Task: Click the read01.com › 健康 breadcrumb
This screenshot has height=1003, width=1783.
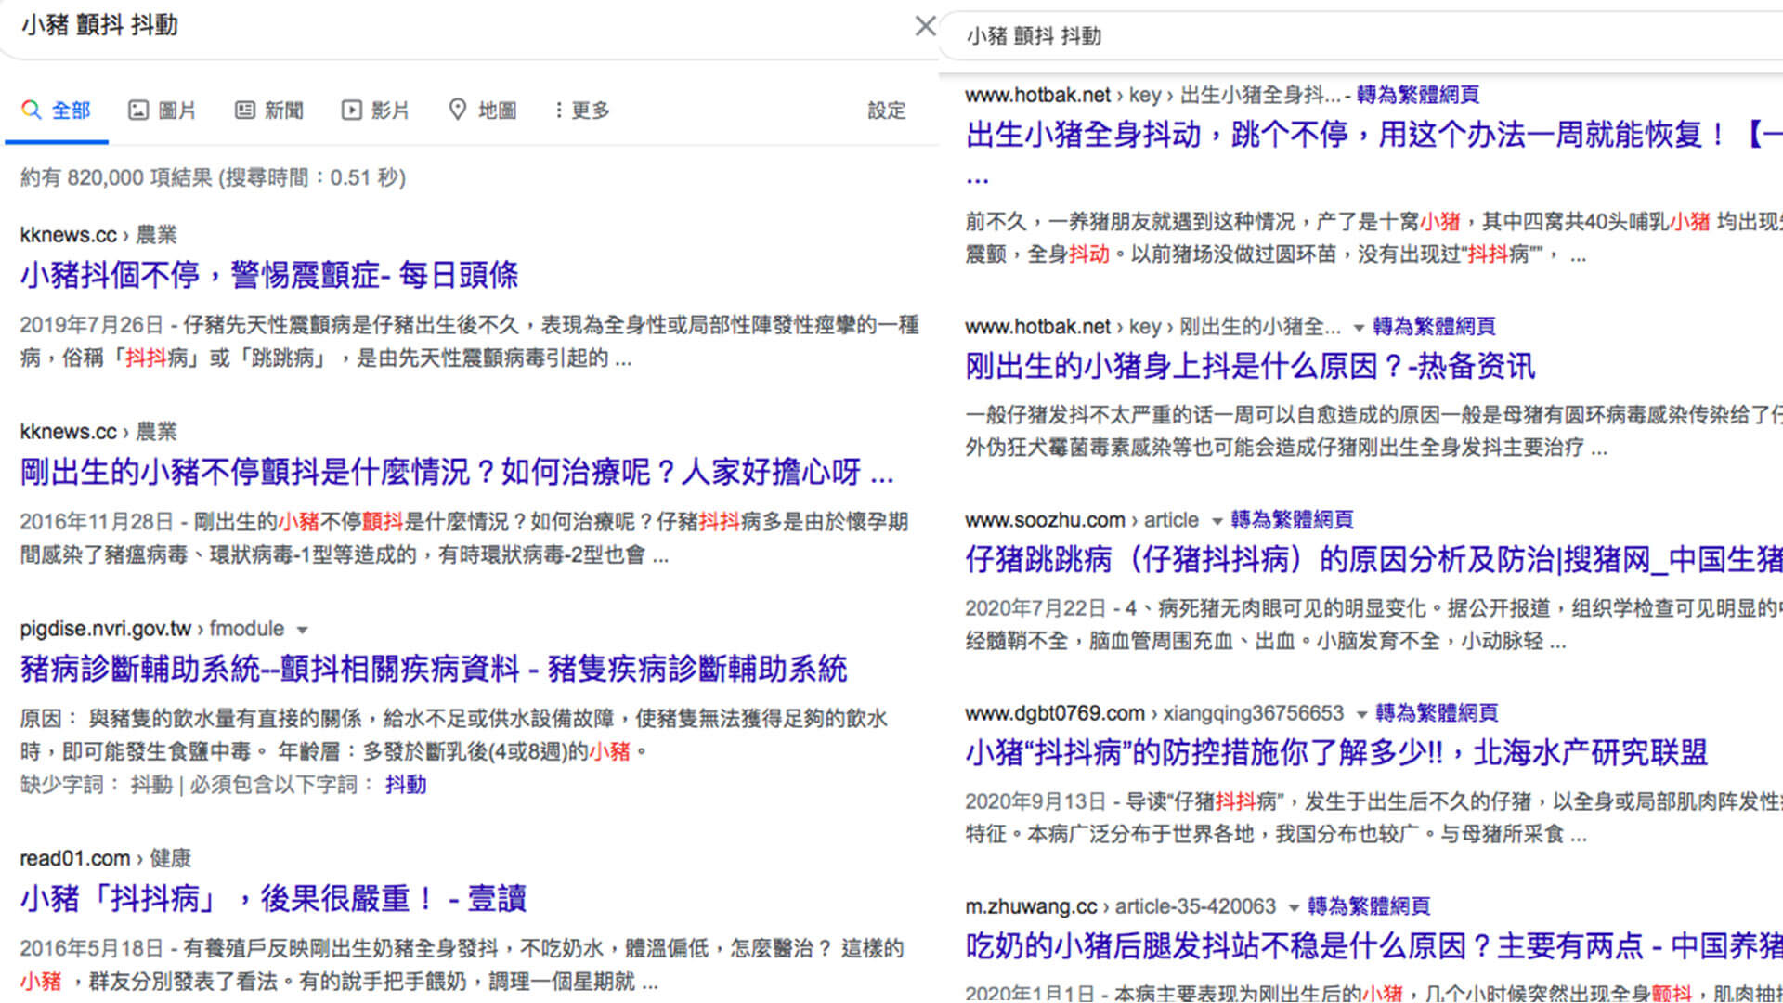Action: [x=105, y=858]
